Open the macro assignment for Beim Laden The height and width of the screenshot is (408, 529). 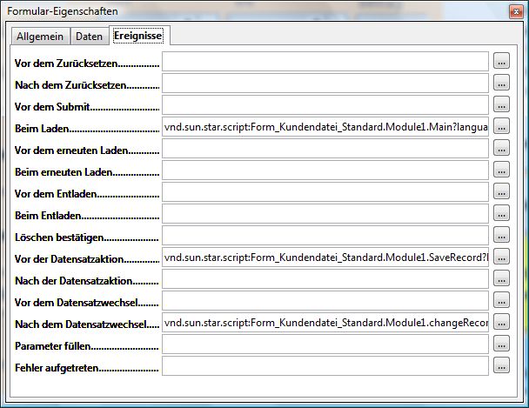(x=502, y=126)
